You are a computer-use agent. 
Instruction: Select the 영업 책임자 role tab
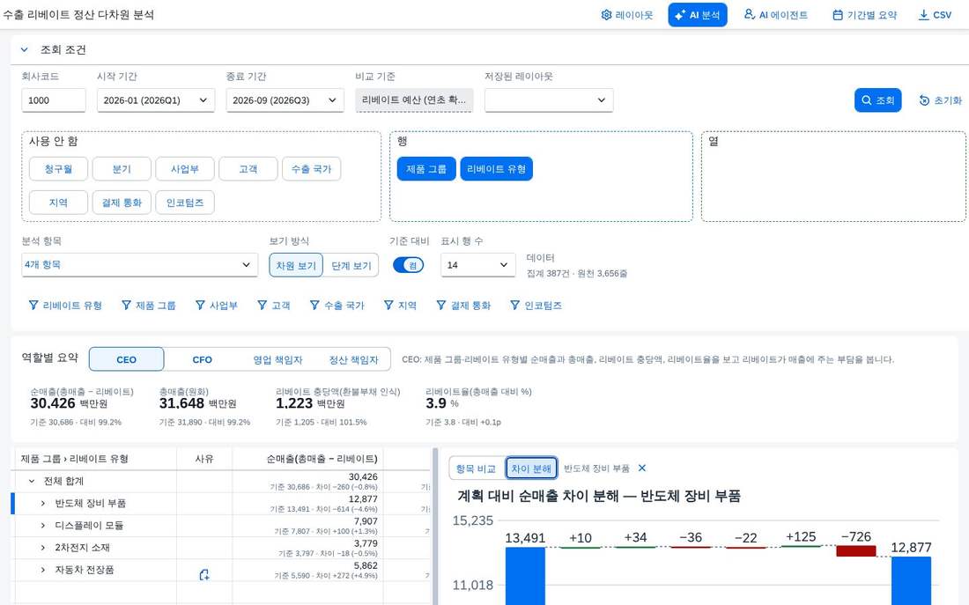[x=277, y=359]
